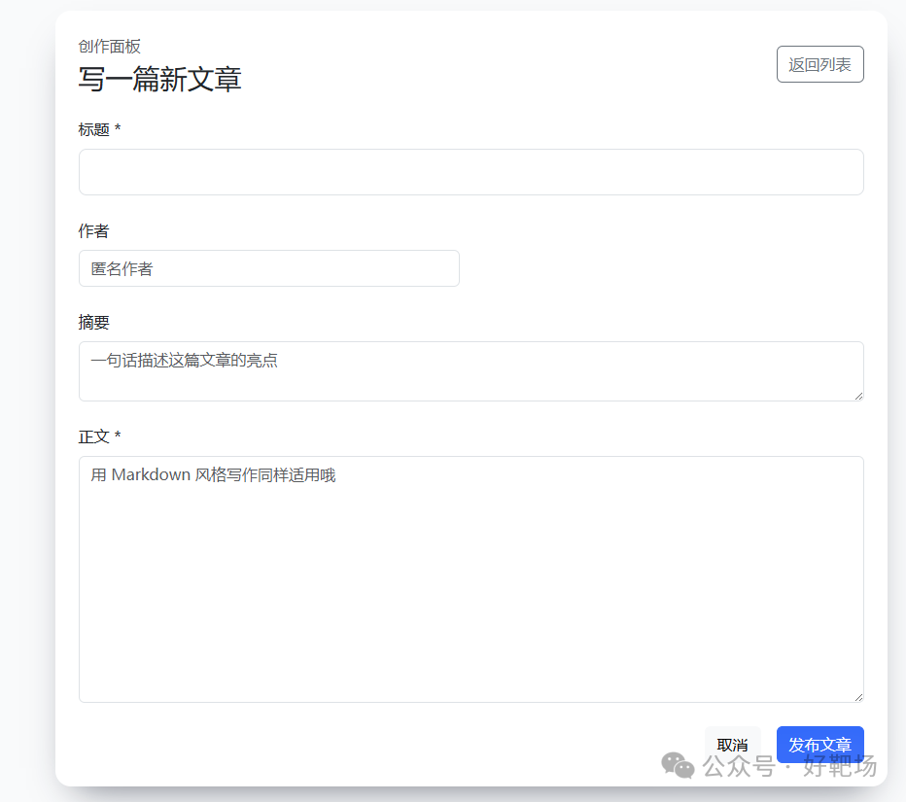Click the 返回列表 button
Screen dimensions: 906x802
pos(819,64)
